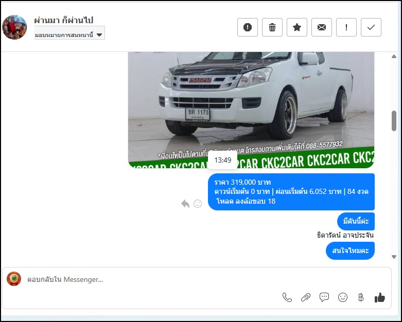This screenshot has width=402, height=322.
Task: Select the 'สนใจไหมคะ' message bubble
Action: [350, 251]
